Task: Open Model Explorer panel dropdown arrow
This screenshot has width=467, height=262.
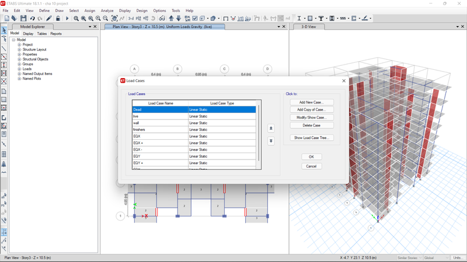Action: pyautogui.click(x=90, y=27)
